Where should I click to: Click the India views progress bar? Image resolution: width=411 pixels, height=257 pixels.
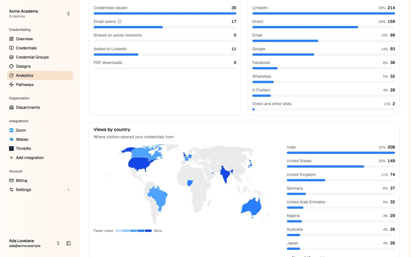coord(341,153)
